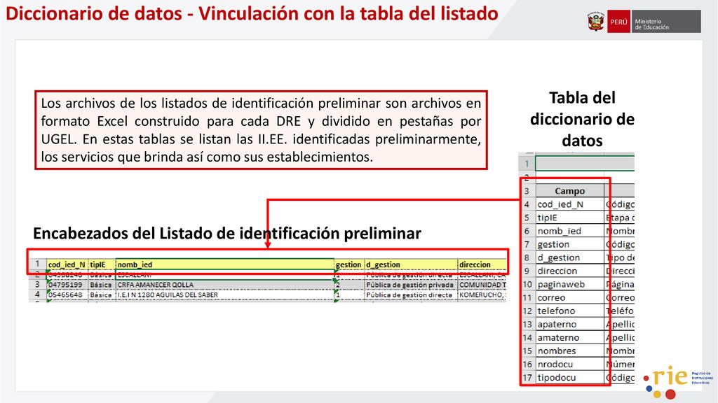Click 'cod_ied_N' in the yellow header row
This screenshot has height=403, width=718.
coord(67,264)
